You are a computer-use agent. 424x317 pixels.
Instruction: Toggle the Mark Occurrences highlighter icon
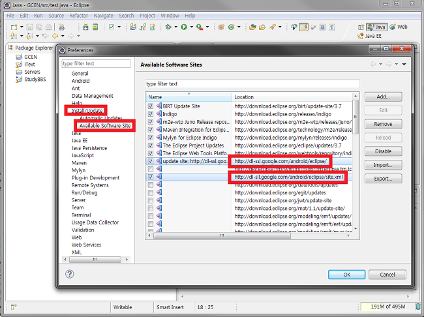(303, 27)
